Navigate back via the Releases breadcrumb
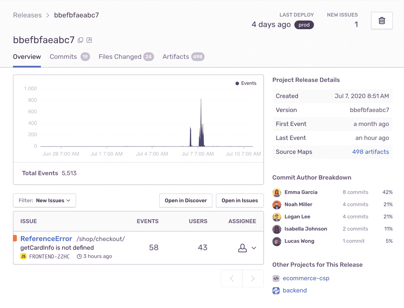The height and width of the screenshot is (308, 404). [27, 15]
